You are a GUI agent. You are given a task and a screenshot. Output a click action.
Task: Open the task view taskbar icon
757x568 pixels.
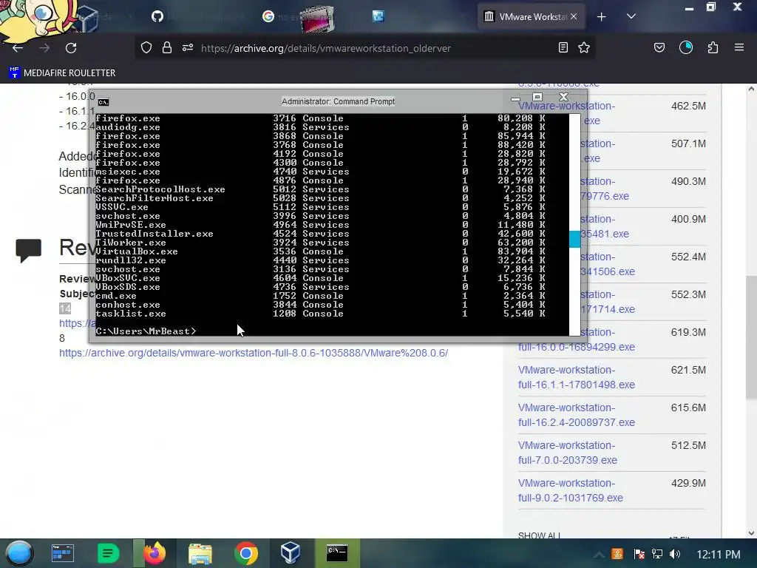click(62, 553)
